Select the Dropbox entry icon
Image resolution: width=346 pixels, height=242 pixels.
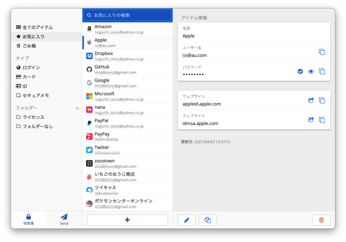click(x=89, y=56)
